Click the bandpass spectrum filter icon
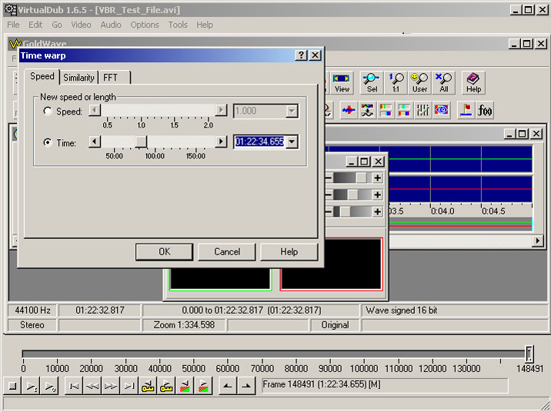This screenshot has height=412, width=551. coord(404,110)
